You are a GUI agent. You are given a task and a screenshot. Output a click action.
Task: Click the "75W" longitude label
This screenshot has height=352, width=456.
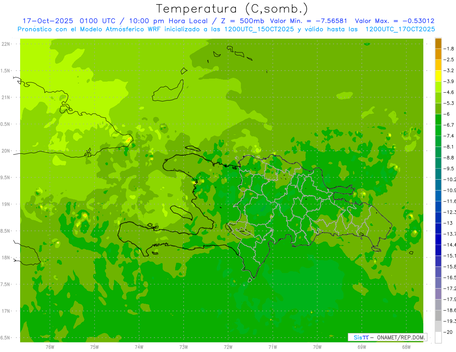(x=94, y=347)
